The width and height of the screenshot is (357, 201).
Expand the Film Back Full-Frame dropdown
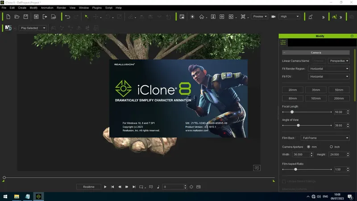tap(324, 138)
